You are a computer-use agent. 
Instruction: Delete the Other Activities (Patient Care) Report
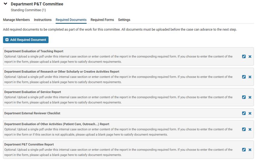[x=250, y=129]
